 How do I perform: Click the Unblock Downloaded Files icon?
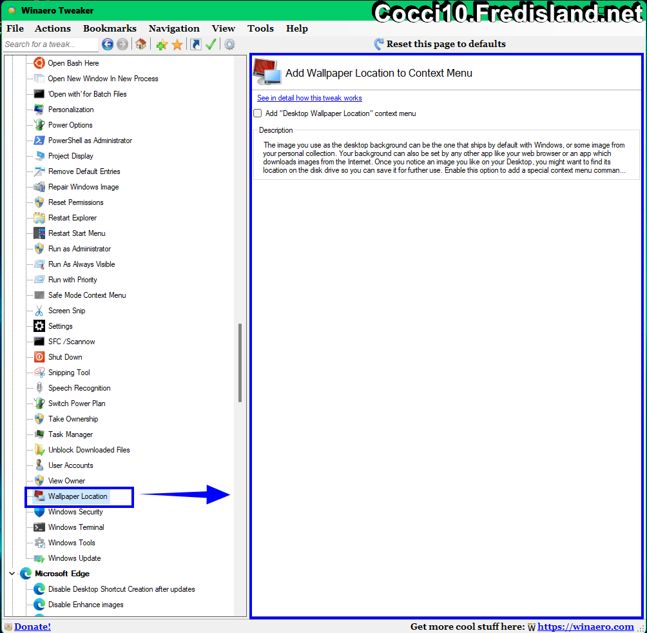[39, 450]
